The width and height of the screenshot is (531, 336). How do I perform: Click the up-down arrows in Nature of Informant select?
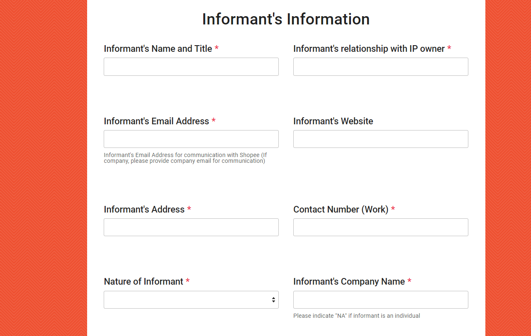click(x=273, y=300)
